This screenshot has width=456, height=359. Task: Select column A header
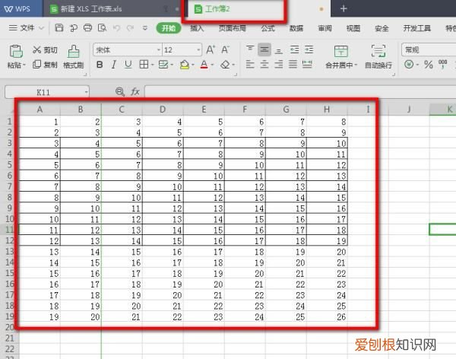[x=40, y=110]
